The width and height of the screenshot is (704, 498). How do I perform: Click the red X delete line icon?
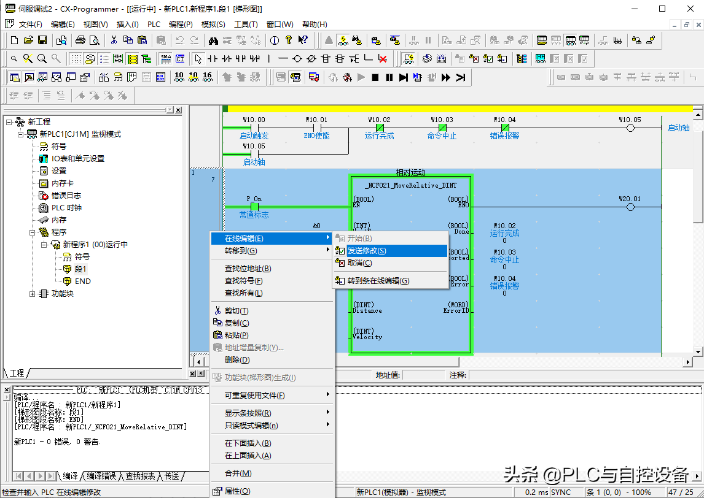(x=383, y=59)
